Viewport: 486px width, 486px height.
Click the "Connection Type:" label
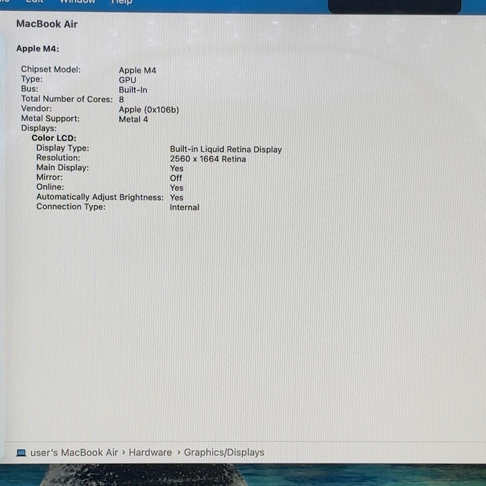click(x=71, y=207)
